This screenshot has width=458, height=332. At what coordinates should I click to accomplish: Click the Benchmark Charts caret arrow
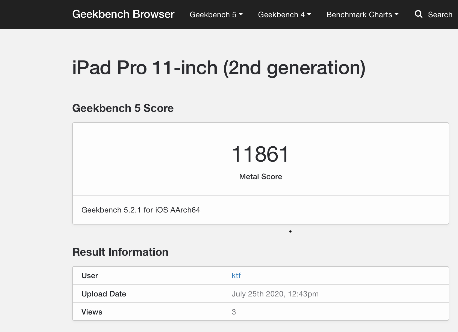tap(397, 14)
